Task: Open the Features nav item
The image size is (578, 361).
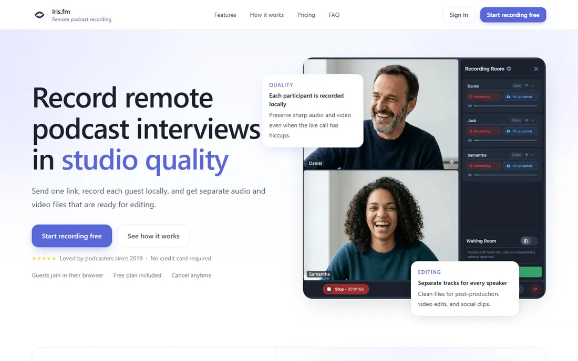Action: point(225,15)
